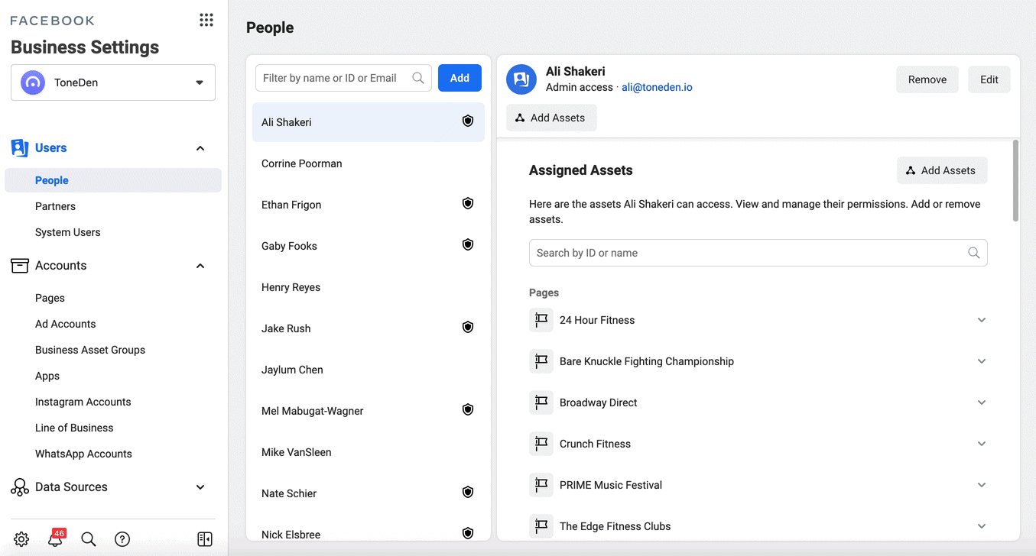Click the search magnifier in bottom bar
The height and width of the screenshot is (556, 1036).
[89, 539]
